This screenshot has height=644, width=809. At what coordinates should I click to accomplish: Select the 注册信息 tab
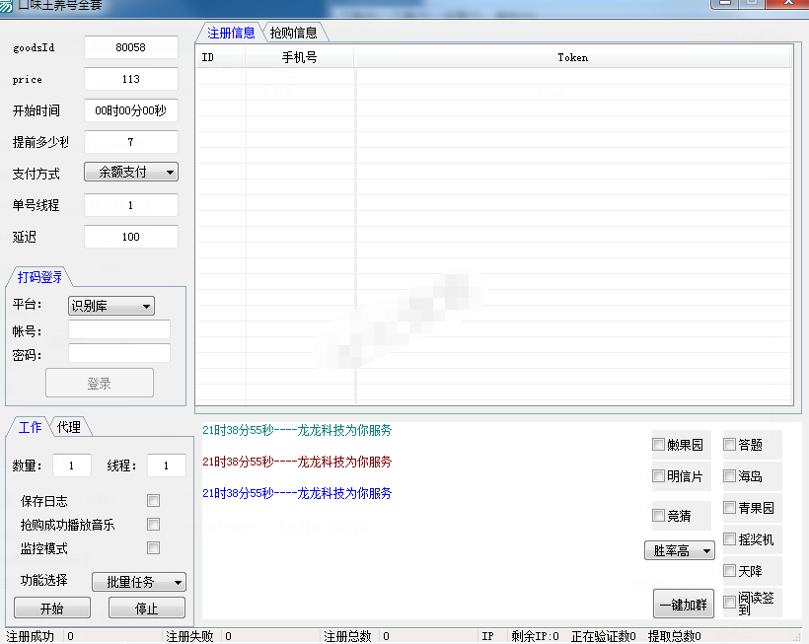(231, 33)
